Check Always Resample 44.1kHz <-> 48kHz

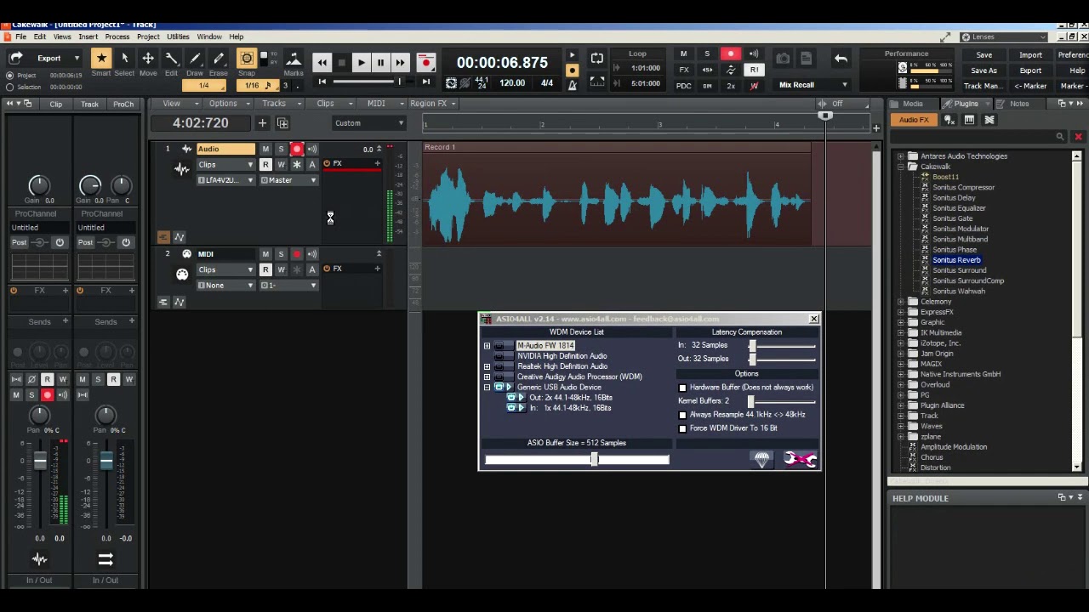click(x=682, y=415)
